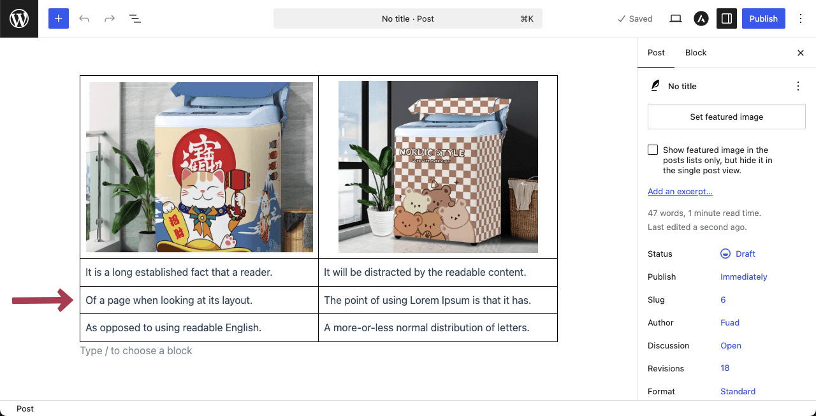This screenshot has height=416, width=816.
Task: Click the Immediately publish date link
Action: coord(743,276)
